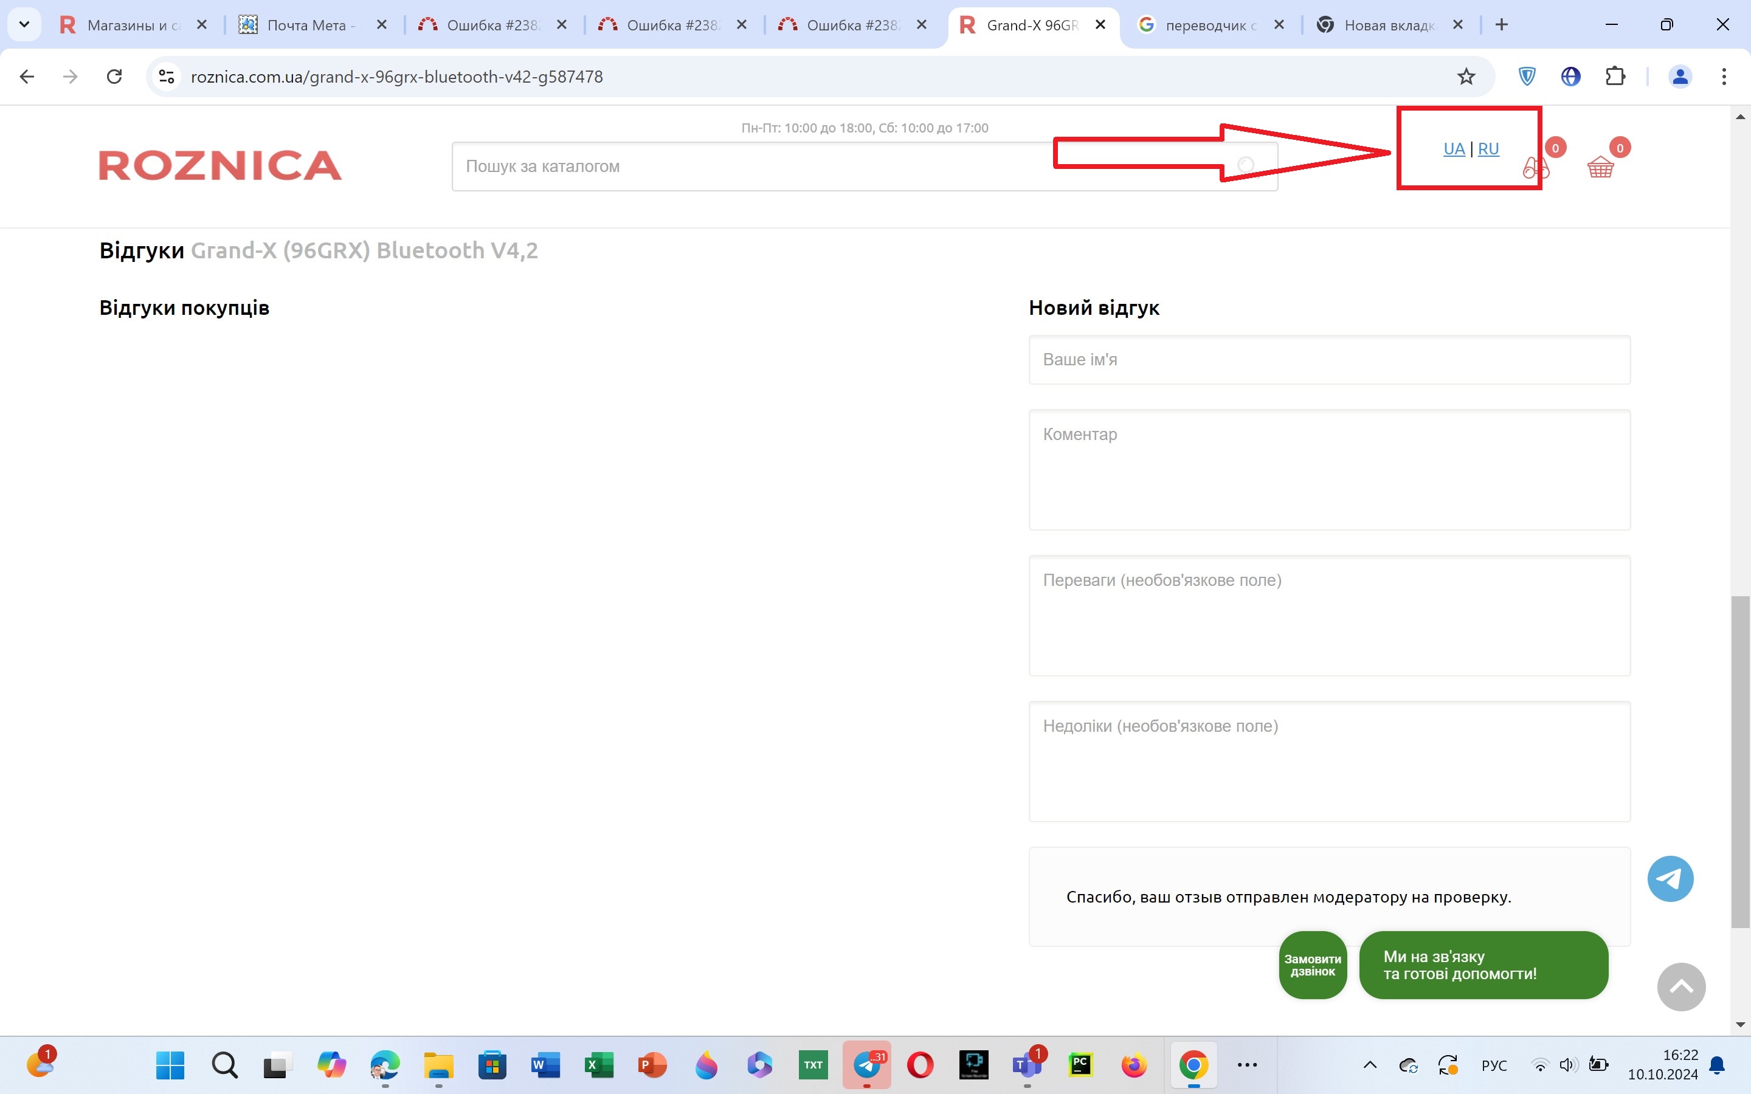Screen dimensions: 1751x1094
Task: Switch to the Почта Мета tab
Action: 308,26
